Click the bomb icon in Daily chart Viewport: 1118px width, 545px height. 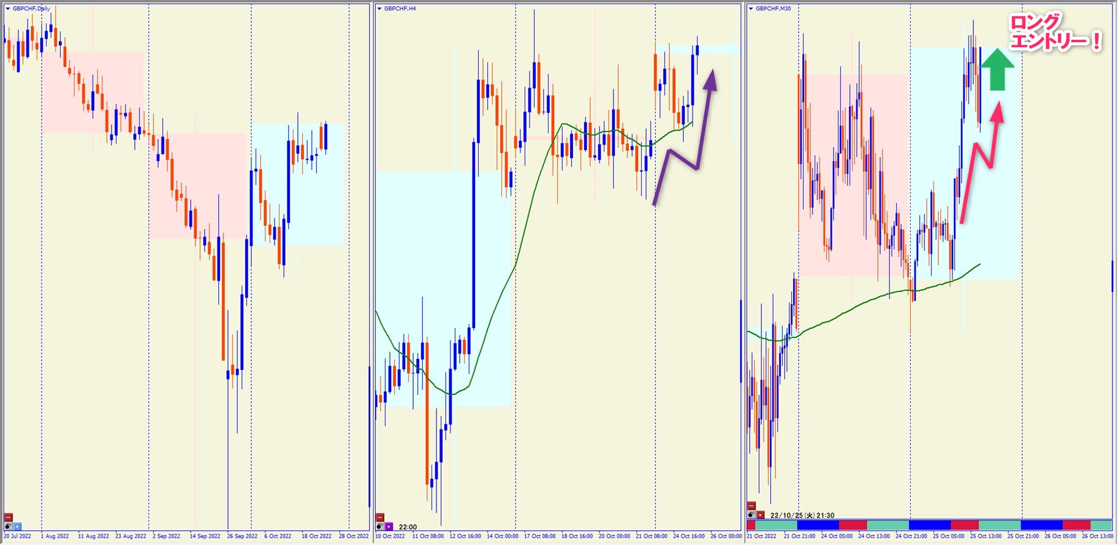click(x=9, y=526)
